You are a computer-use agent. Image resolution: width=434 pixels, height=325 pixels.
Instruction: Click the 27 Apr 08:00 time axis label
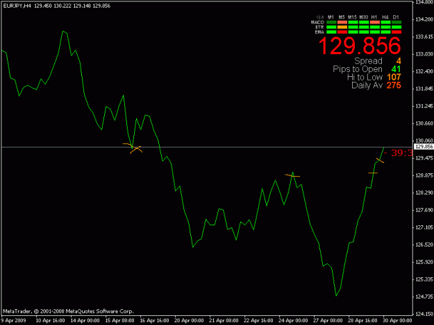(x=328, y=321)
